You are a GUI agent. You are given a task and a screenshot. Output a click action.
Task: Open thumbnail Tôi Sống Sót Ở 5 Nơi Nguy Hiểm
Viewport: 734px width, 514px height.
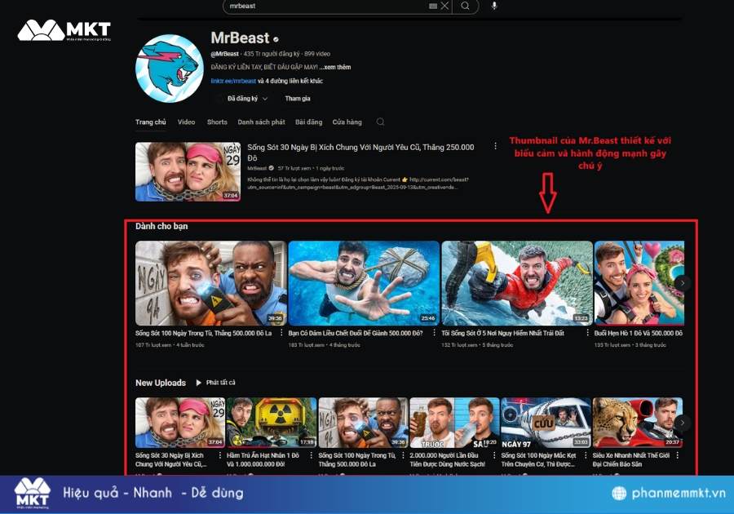pos(517,283)
